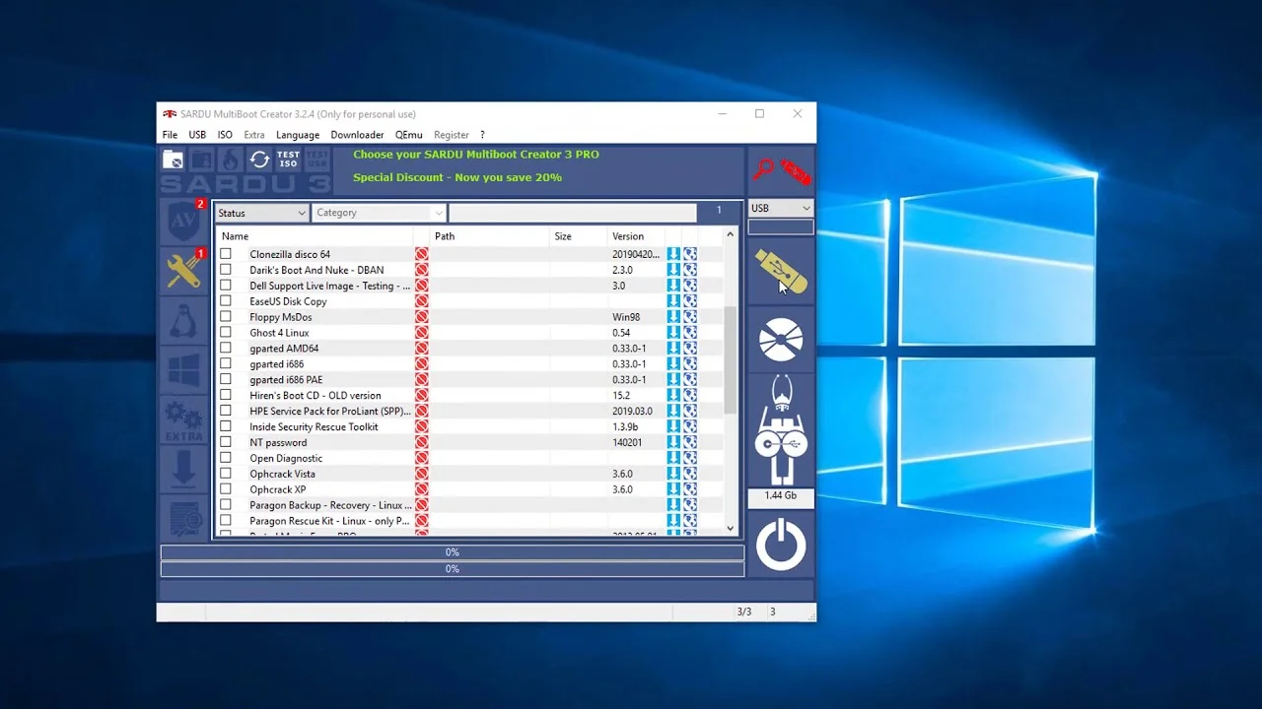This screenshot has width=1262, height=709.
Task: Open the USB device selection dropdown
Action: pyautogui.click(x=780, y=208)
